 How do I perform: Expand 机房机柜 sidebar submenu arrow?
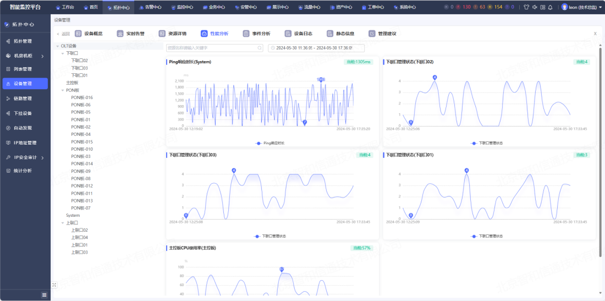pos(42,56)
